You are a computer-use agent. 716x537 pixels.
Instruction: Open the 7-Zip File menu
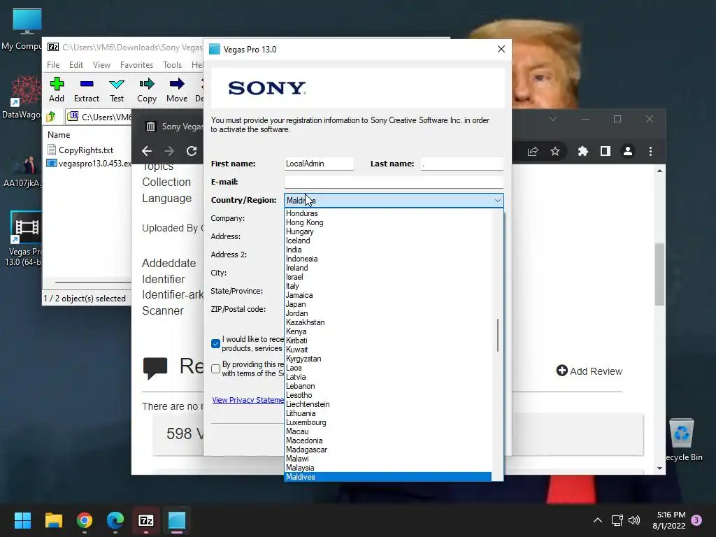(x=53, y=65)
